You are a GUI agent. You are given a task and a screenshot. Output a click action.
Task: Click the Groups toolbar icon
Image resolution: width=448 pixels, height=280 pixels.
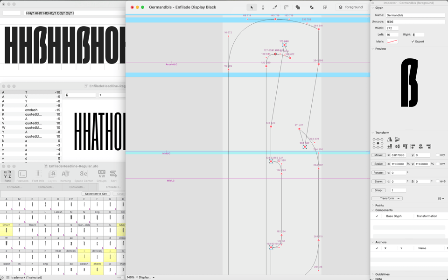(x=101, y=175)
